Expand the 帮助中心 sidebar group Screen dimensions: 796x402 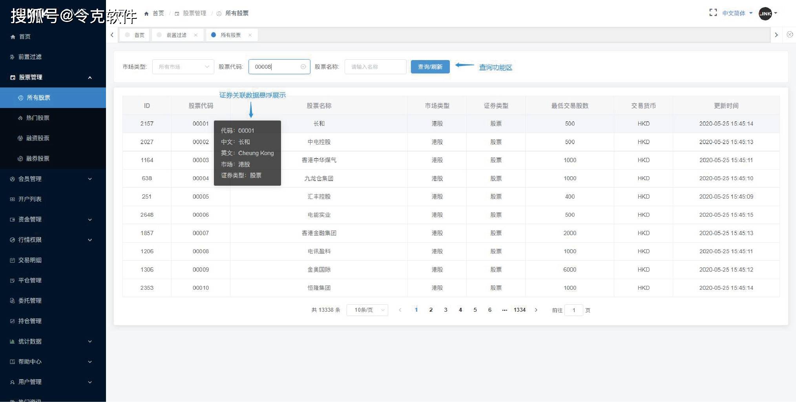tap(53, 362)
